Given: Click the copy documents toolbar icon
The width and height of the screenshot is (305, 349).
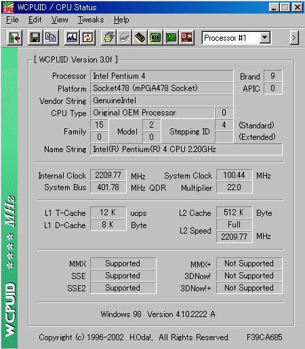Looking at the screenshot, I should coord(51,38).
